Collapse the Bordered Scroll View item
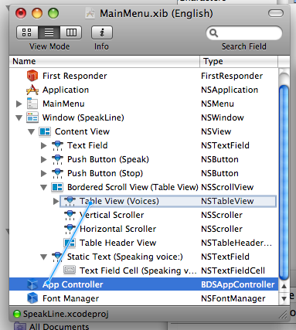Image resolution: width=296 pixels, height=330 pixels. (43, 188)
